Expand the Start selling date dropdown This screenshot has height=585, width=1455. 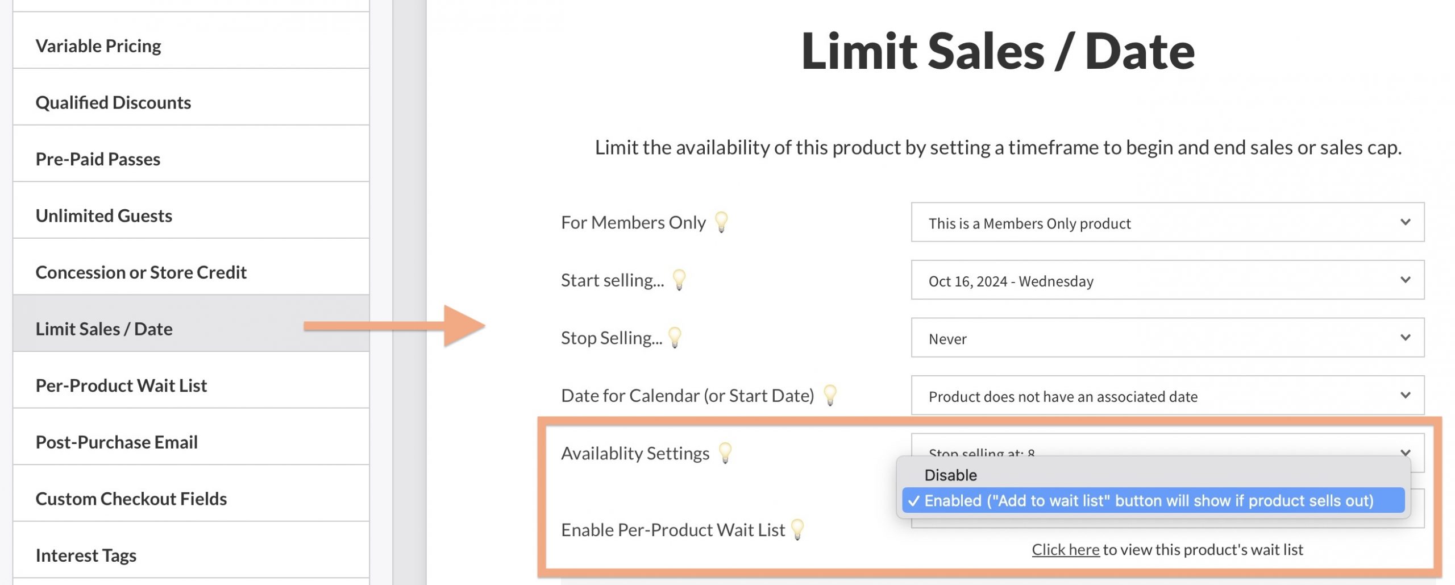tap(1167, 280)
